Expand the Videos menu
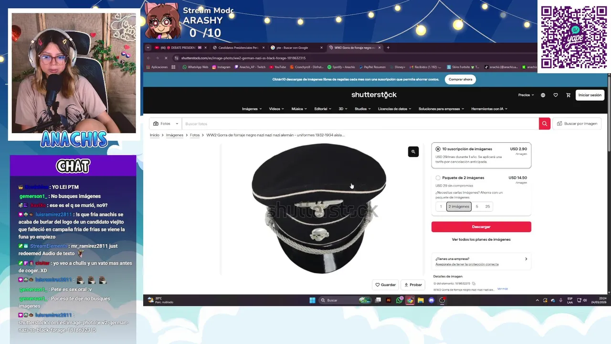The image size is (611, 344). click(x=276, y=109)
